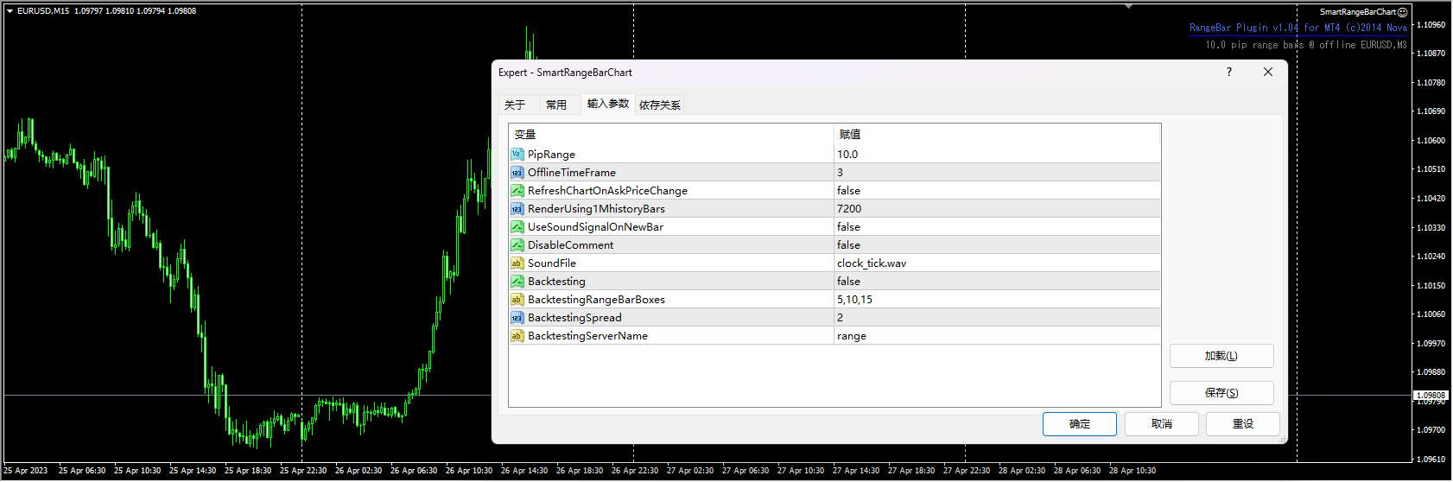1453x482 pixels.
Task: Click the RefreshChartOnAskPriceChange boolean icon
Action: pyautogui.click(x=517, y=191)
